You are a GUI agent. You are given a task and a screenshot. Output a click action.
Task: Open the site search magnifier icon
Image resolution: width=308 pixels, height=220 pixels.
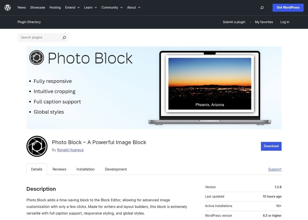pos(262,8)
